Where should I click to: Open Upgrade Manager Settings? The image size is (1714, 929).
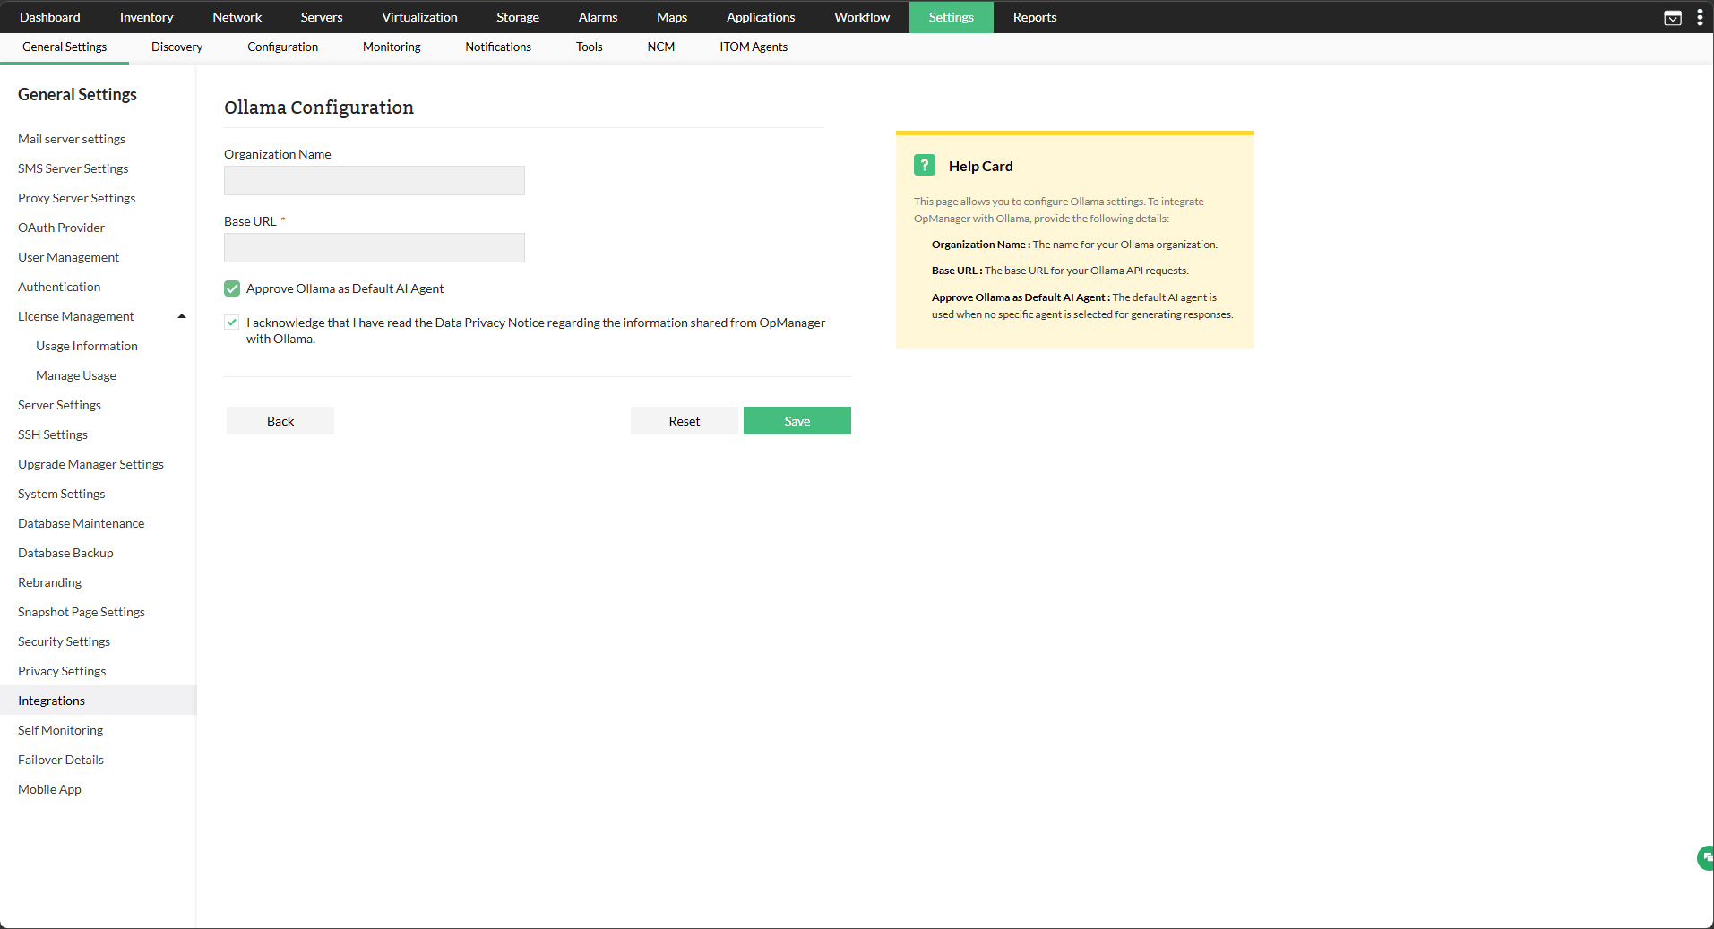[x=90, y=464]
